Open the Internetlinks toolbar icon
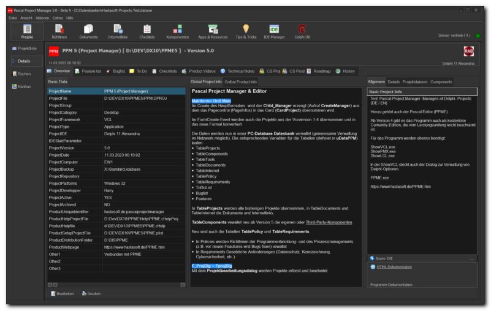The height and width of the screenshot is (311, 491). pyautogui.click(x=118, y=31)
